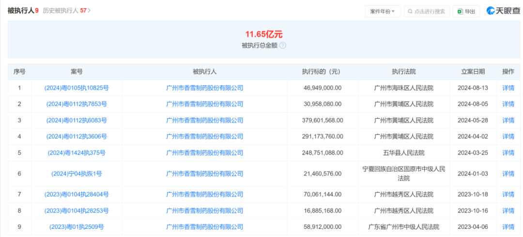Click the 执行标的（元） column header
523x237 pixels.
tap(321, 71)
